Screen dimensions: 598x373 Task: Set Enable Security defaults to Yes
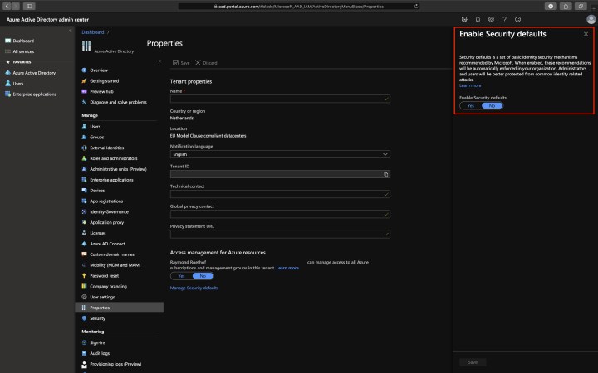pos(471,106)
